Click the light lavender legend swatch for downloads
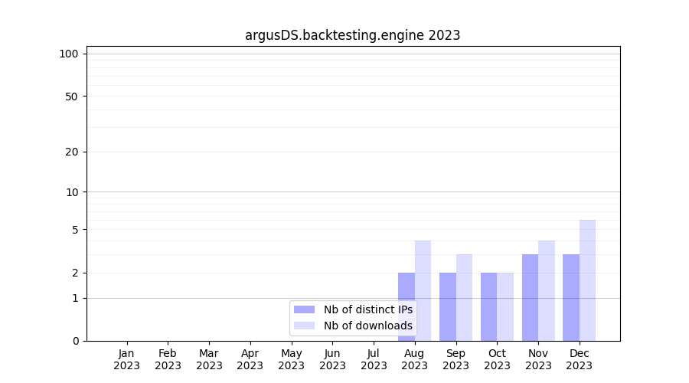Screen dimensions: 689x383 pyautogui.click(x=304, y=326)
